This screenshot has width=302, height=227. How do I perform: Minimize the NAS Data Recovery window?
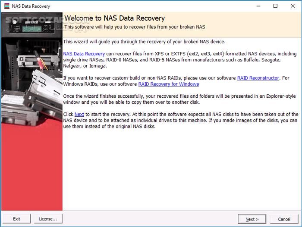click(x=258, y=6)
